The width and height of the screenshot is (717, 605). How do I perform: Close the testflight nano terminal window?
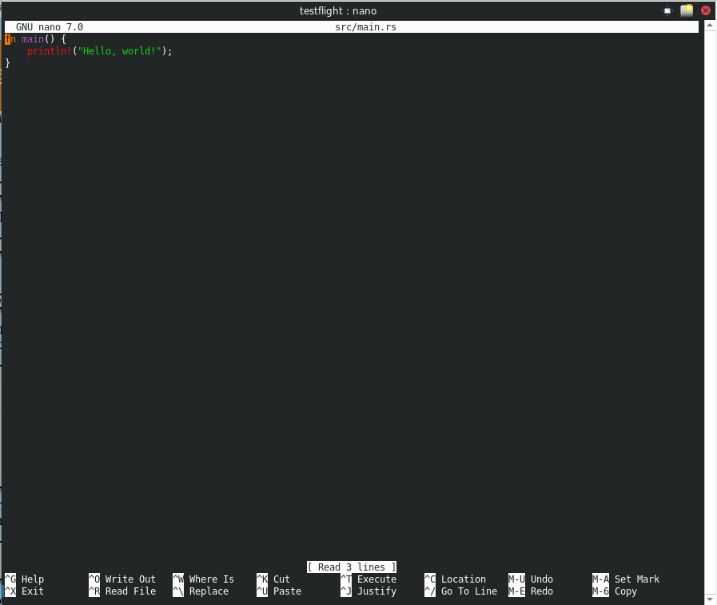pos(706,10)
